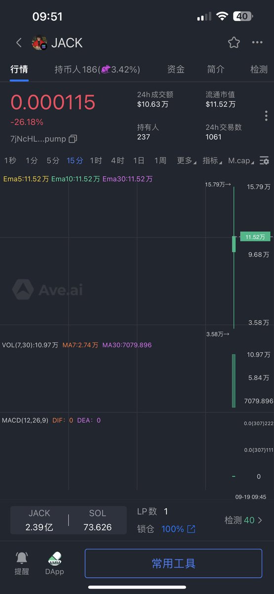Tap the back arrow beside JACK
Viewport: 274px width, 594px height.
click(19, 43)
